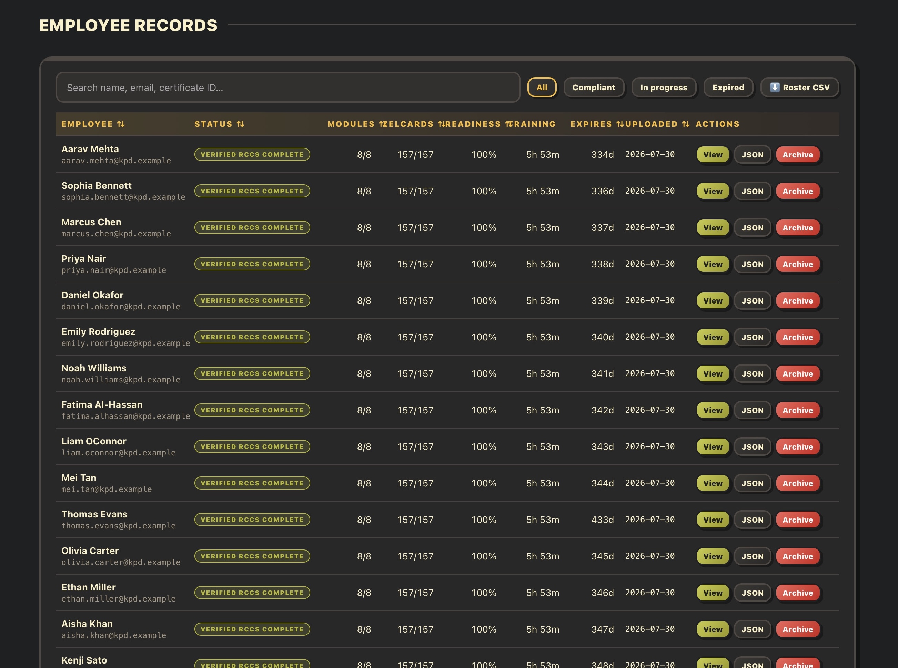View Thomas Evans's record
This screenshot has width=898, height=668.
713,520
